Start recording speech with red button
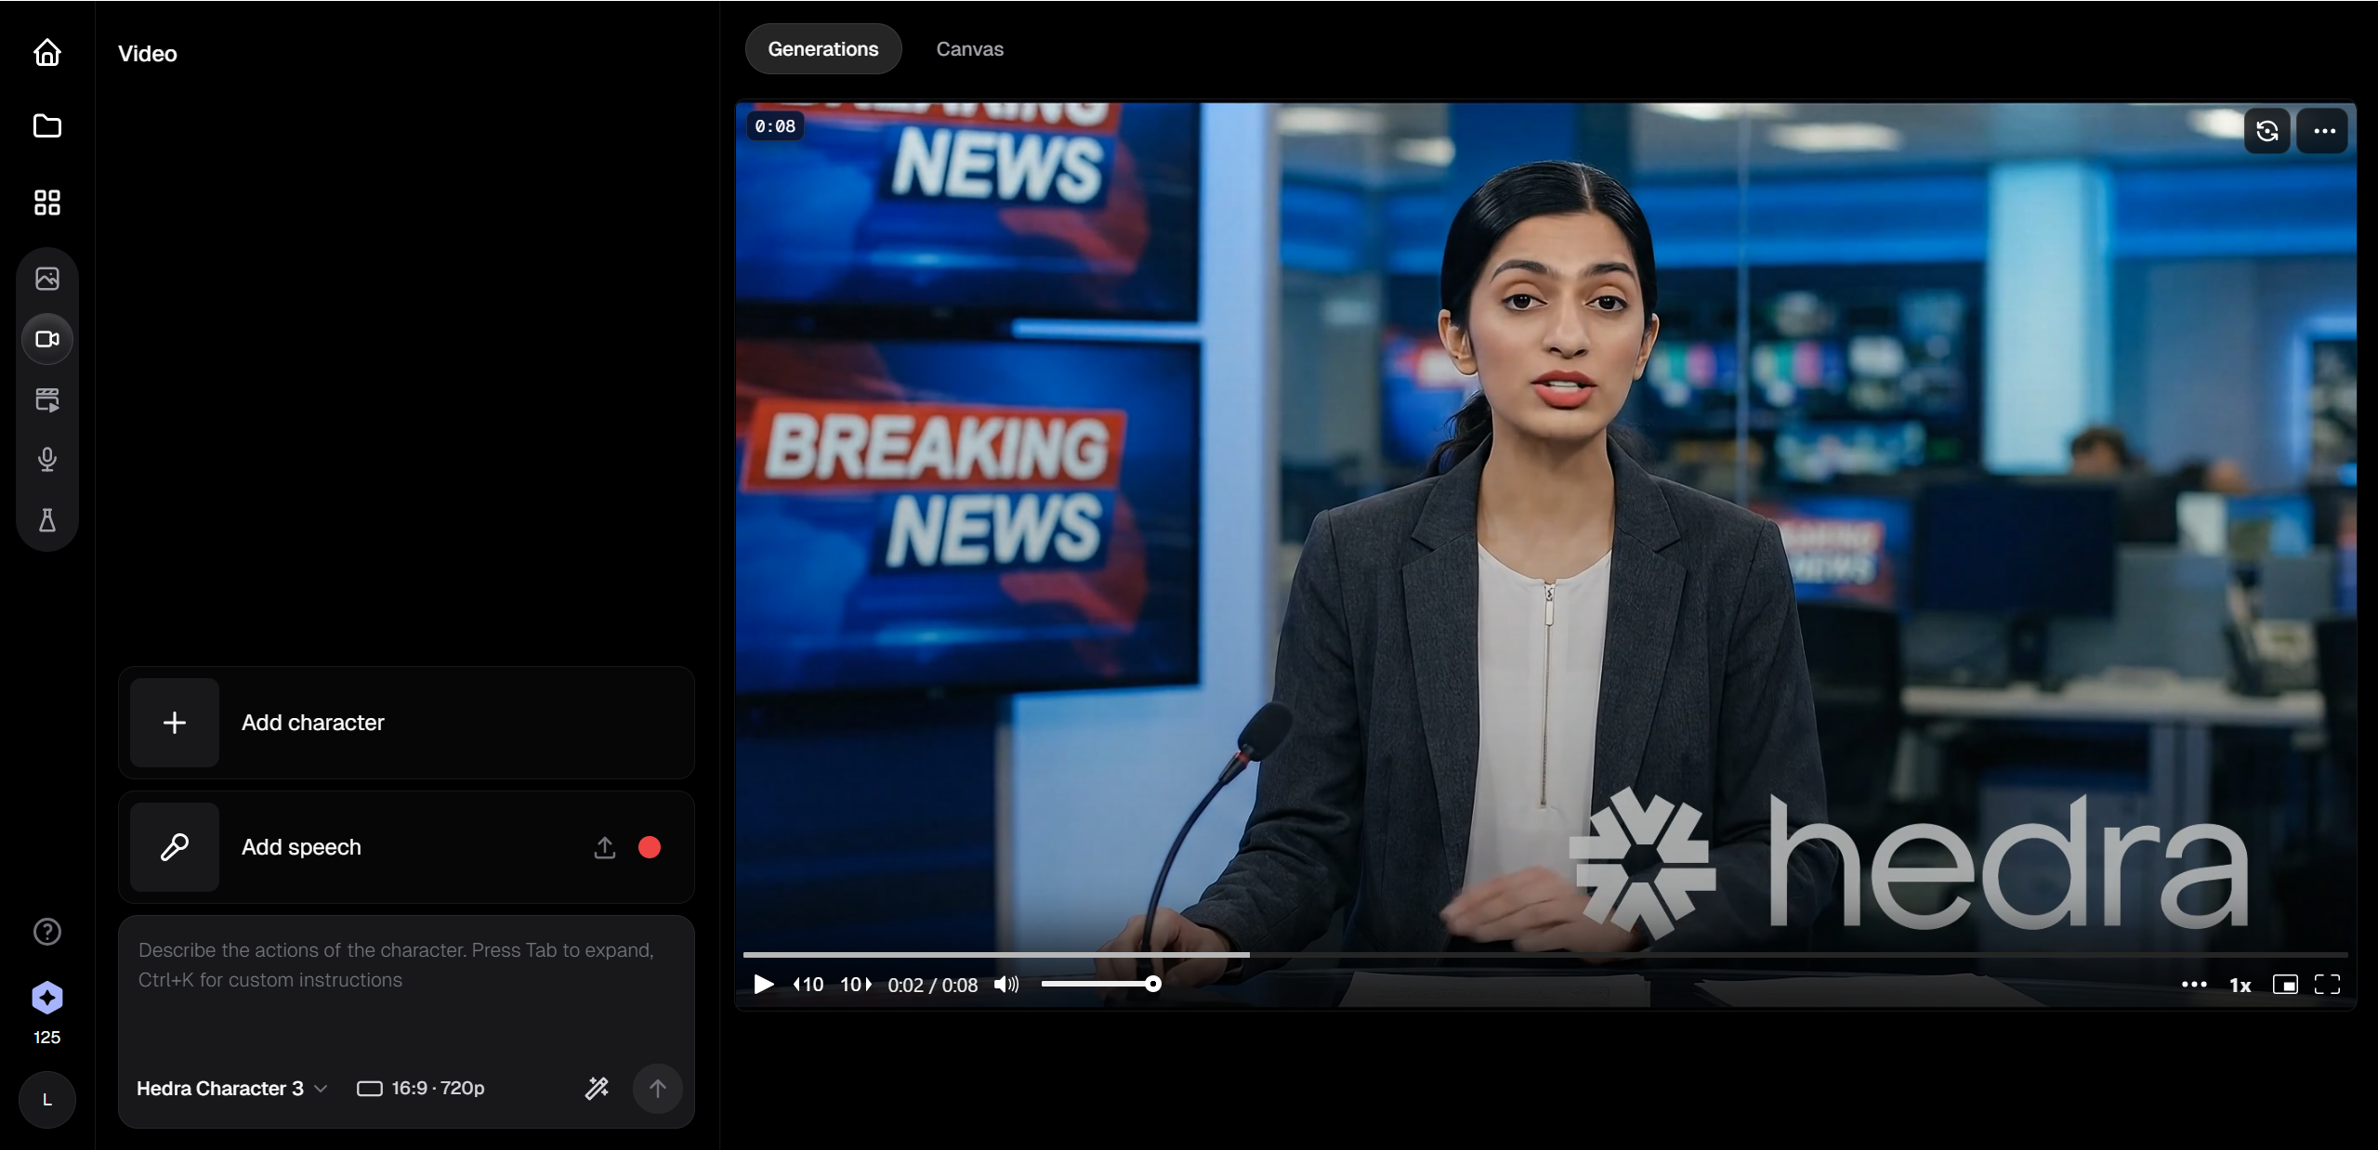 [x=650, y=847]
